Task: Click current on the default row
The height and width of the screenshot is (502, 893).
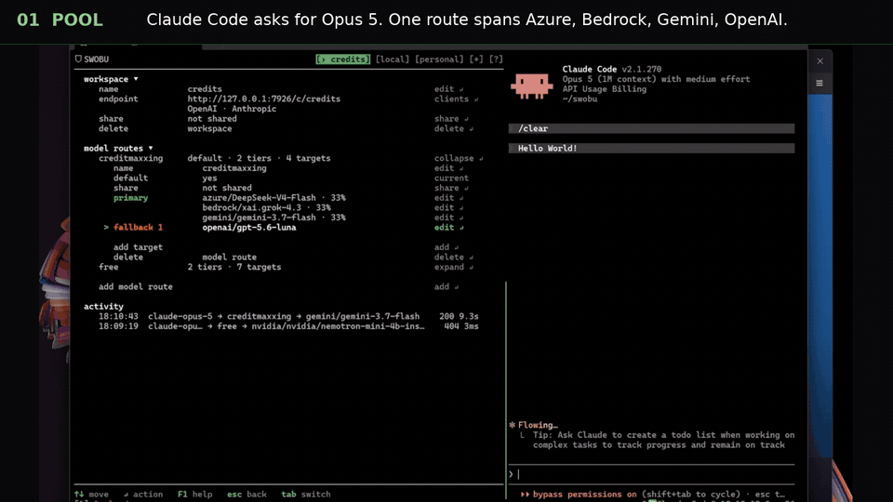Action: [x=452, y=178]
